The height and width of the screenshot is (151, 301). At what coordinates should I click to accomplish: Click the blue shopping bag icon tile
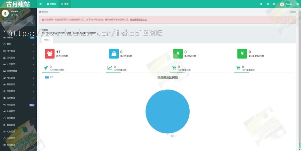pos(114,54)
